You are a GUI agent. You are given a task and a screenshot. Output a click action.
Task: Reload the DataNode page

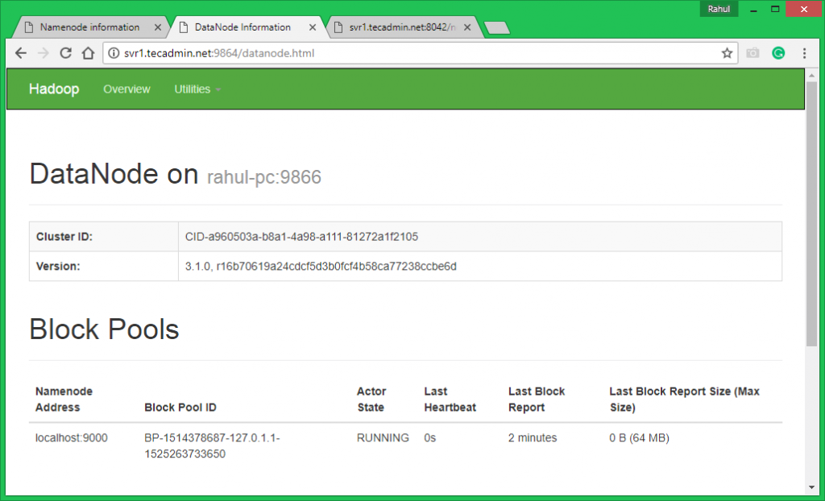click(66, 53)
